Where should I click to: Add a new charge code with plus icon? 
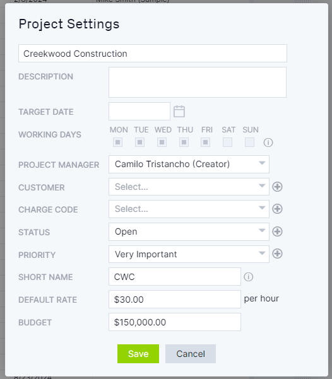tap(277, 209)
